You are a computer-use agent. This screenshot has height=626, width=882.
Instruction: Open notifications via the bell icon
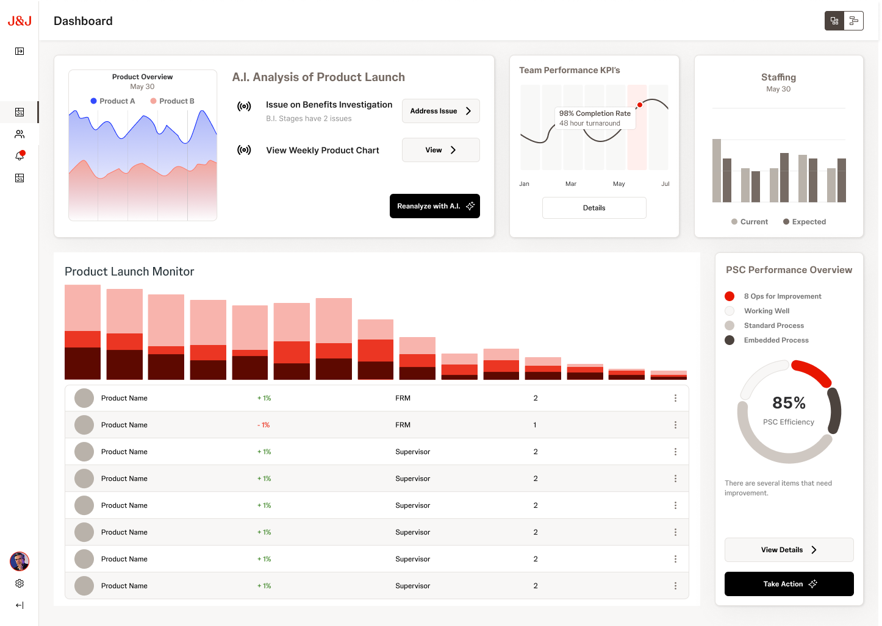pos(20,155)
